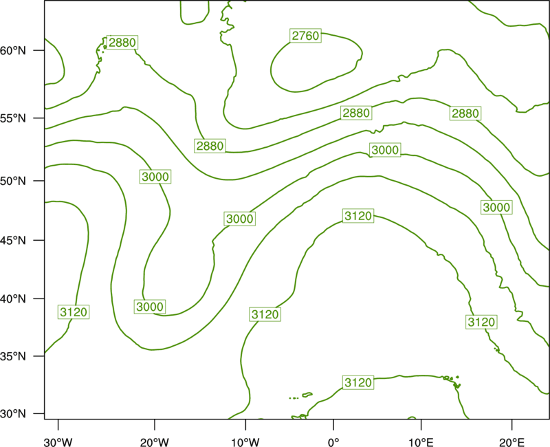Select the 35°N latitude axis label
The height and width of the screenshot is (447, 550).
pyautogui.click(x=13, y=356)
